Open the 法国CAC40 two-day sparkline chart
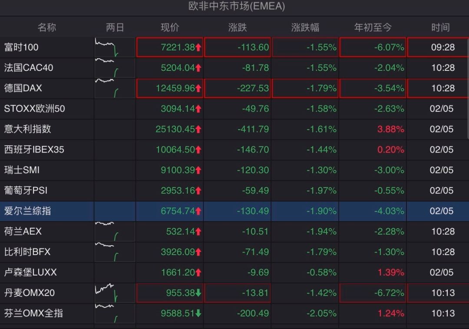The height and width of the screenshot is (329, 469). [115, 68]
